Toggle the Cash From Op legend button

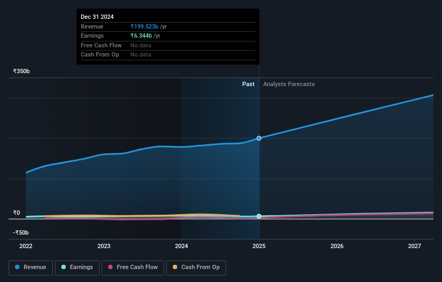coord(196,267)
